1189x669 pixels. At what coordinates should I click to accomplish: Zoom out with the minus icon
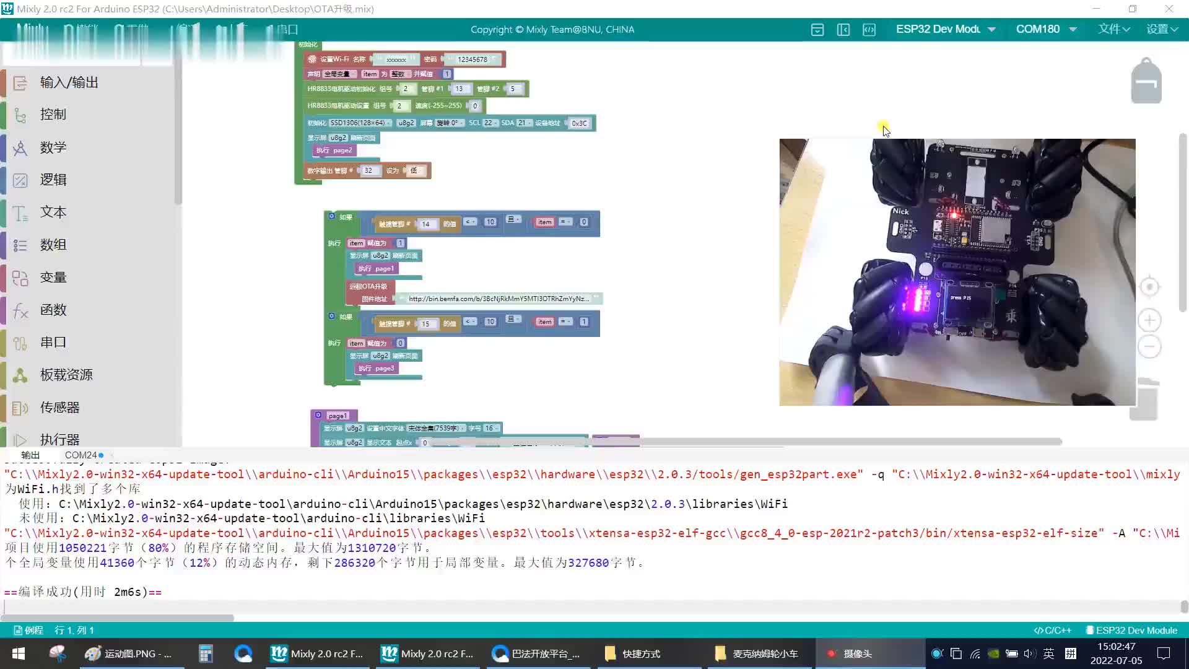click(x=1149, y=346)
